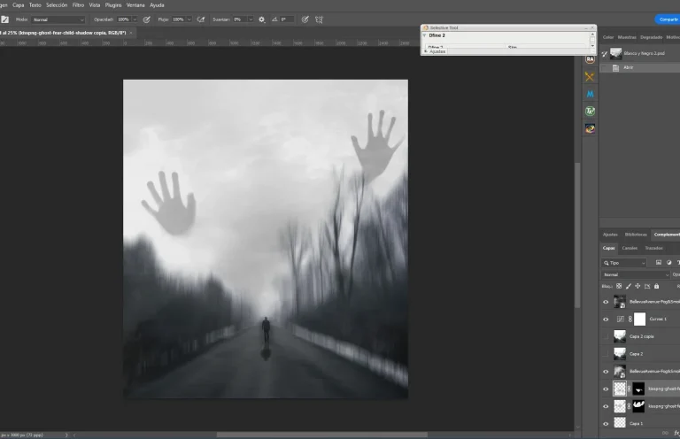Add layer style with fx button
This screenshot has width=680, height=439.
click(x=676, y=433)
